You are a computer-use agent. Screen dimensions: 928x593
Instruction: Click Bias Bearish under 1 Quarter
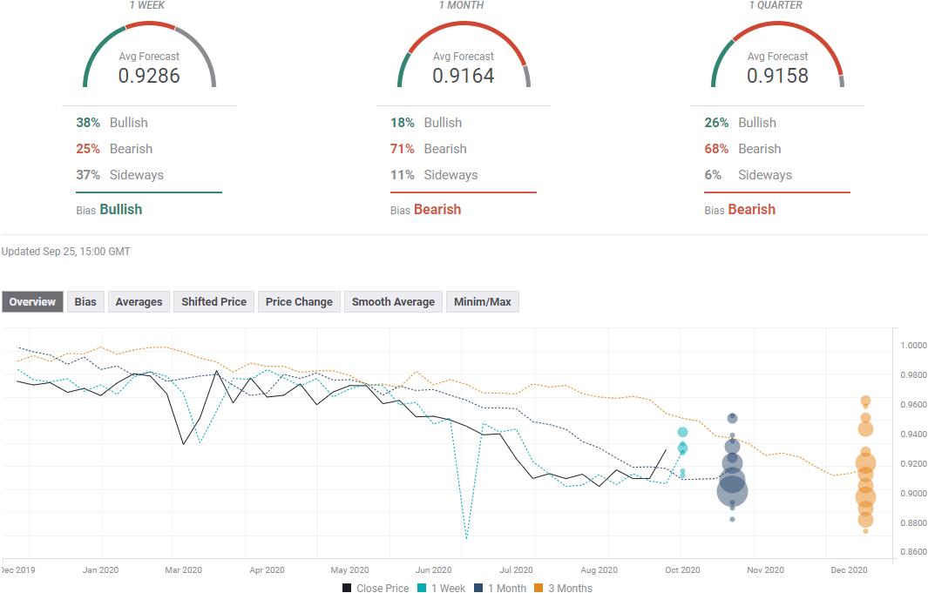click(740, 209)
